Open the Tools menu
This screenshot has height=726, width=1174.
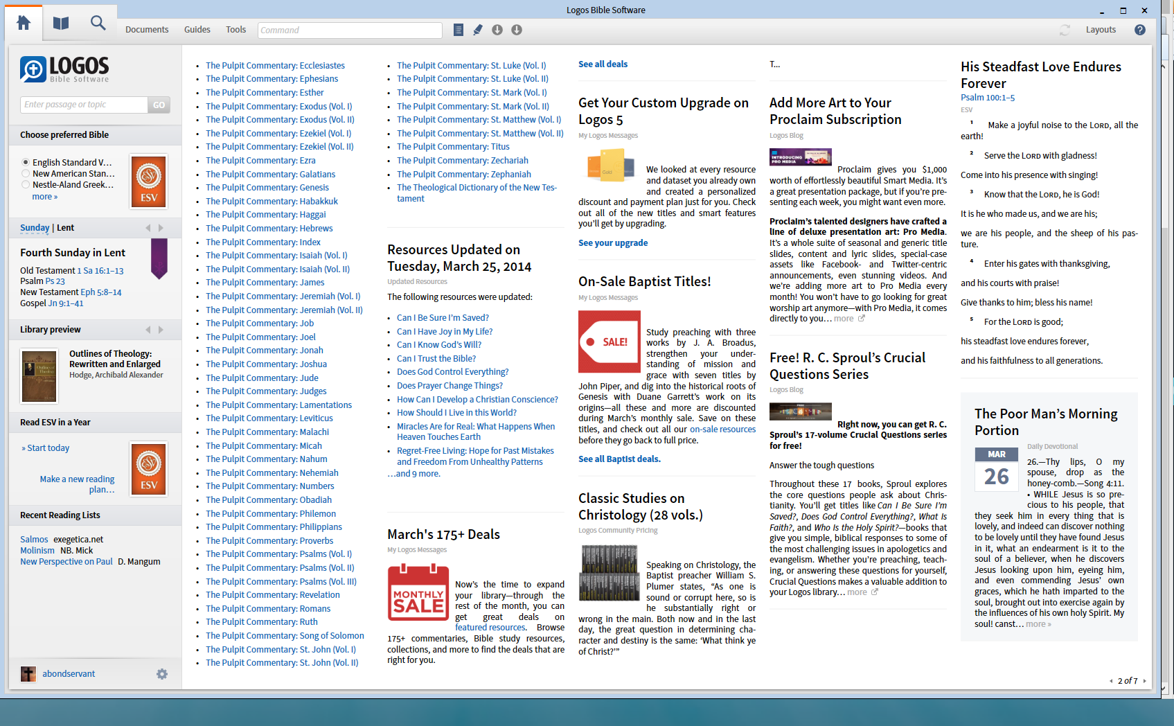[x=235, y=30]
